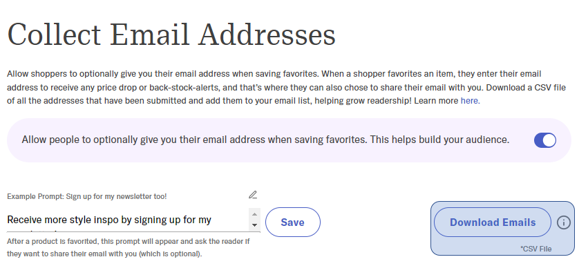Viewport: 588px width, 266px height.
Task: Click the prompt field's scroll down arrow
Action: 255,225
